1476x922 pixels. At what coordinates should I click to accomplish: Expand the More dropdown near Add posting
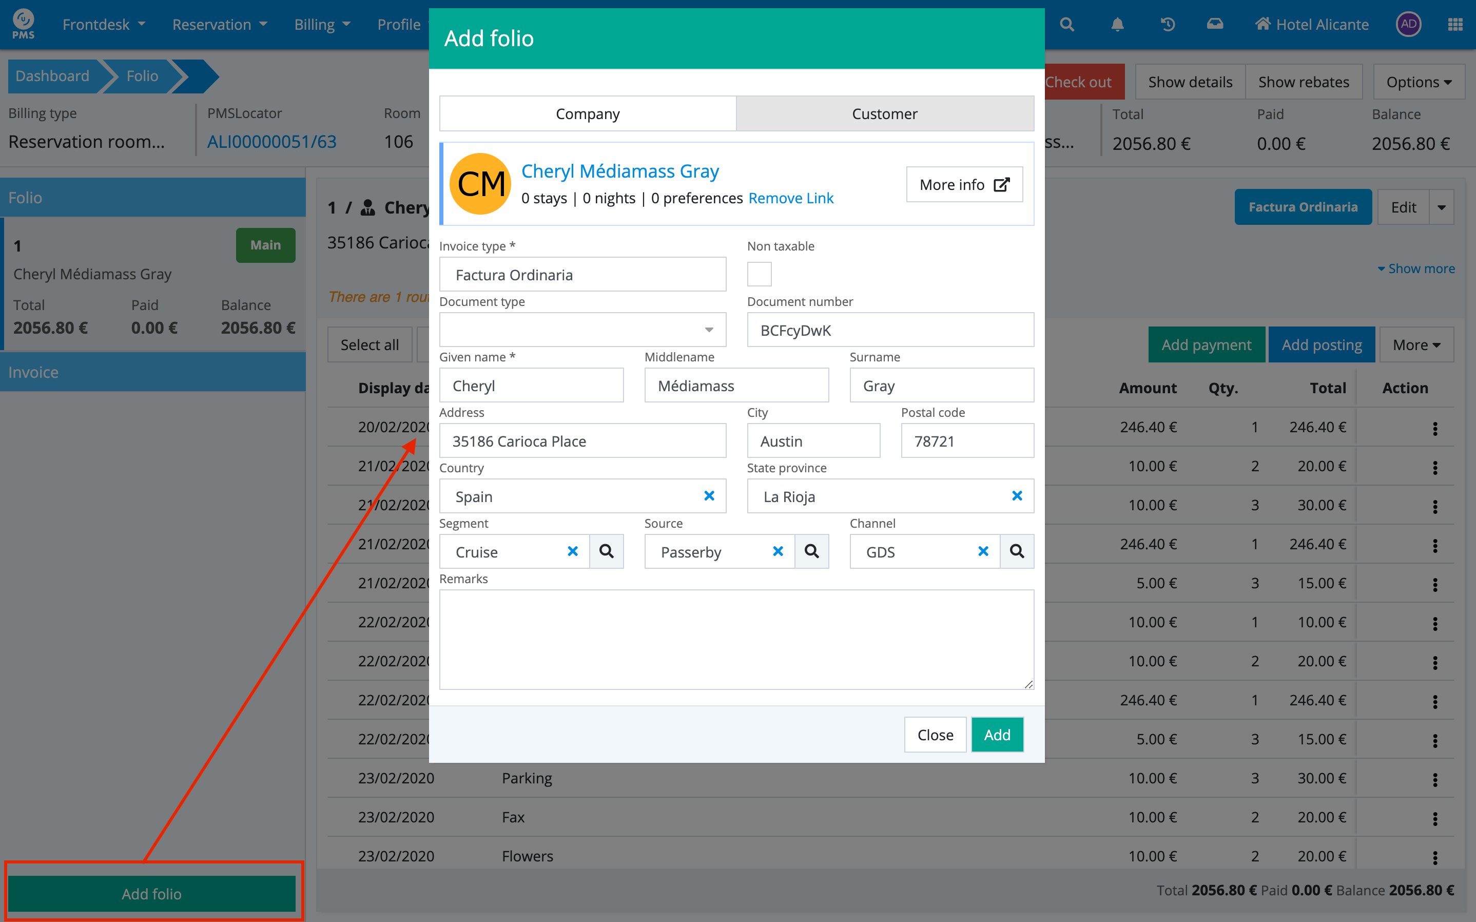click(x=1416, y=344)
